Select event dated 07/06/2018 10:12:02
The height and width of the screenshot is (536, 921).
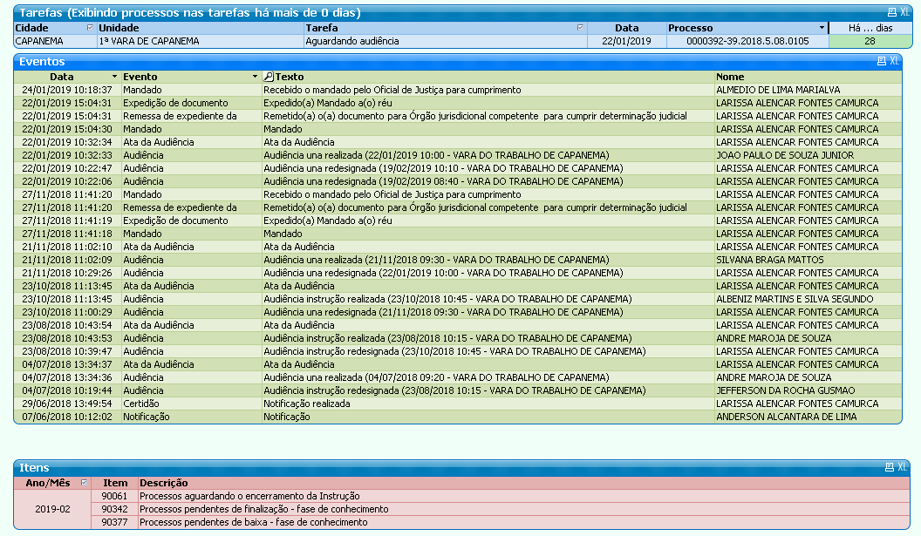tap(67, 417)
